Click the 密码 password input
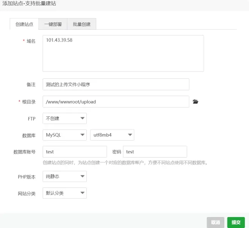Viewport: 249px width, 228px height. [x=155, y=151]
